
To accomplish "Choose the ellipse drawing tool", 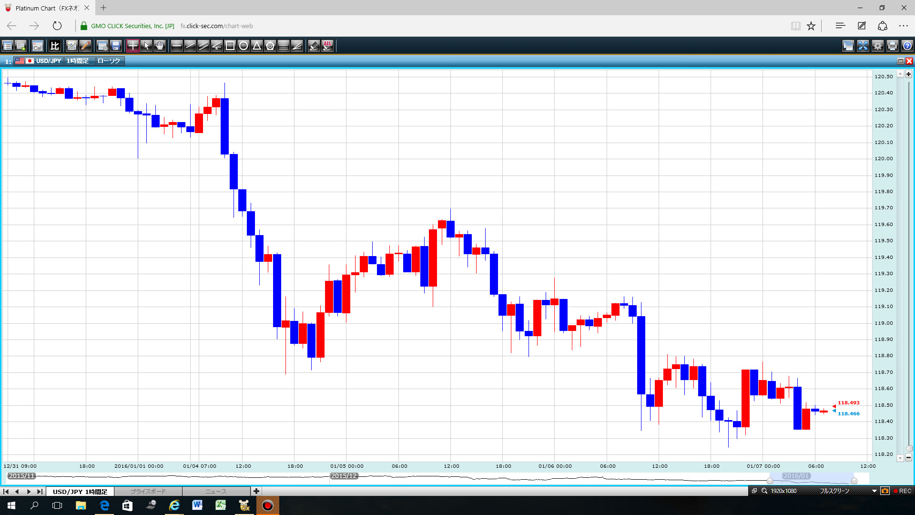I will [x=244, y=46].
